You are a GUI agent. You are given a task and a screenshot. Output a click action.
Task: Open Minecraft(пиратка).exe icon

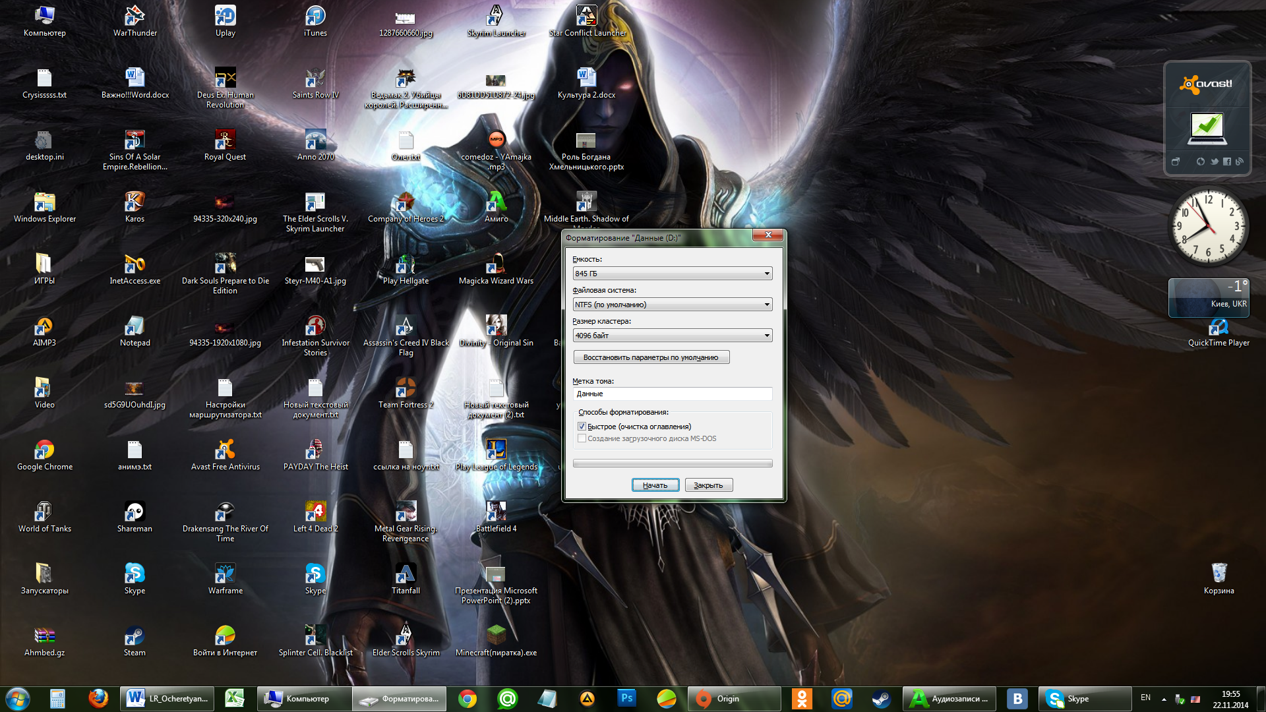pos(496,641)
